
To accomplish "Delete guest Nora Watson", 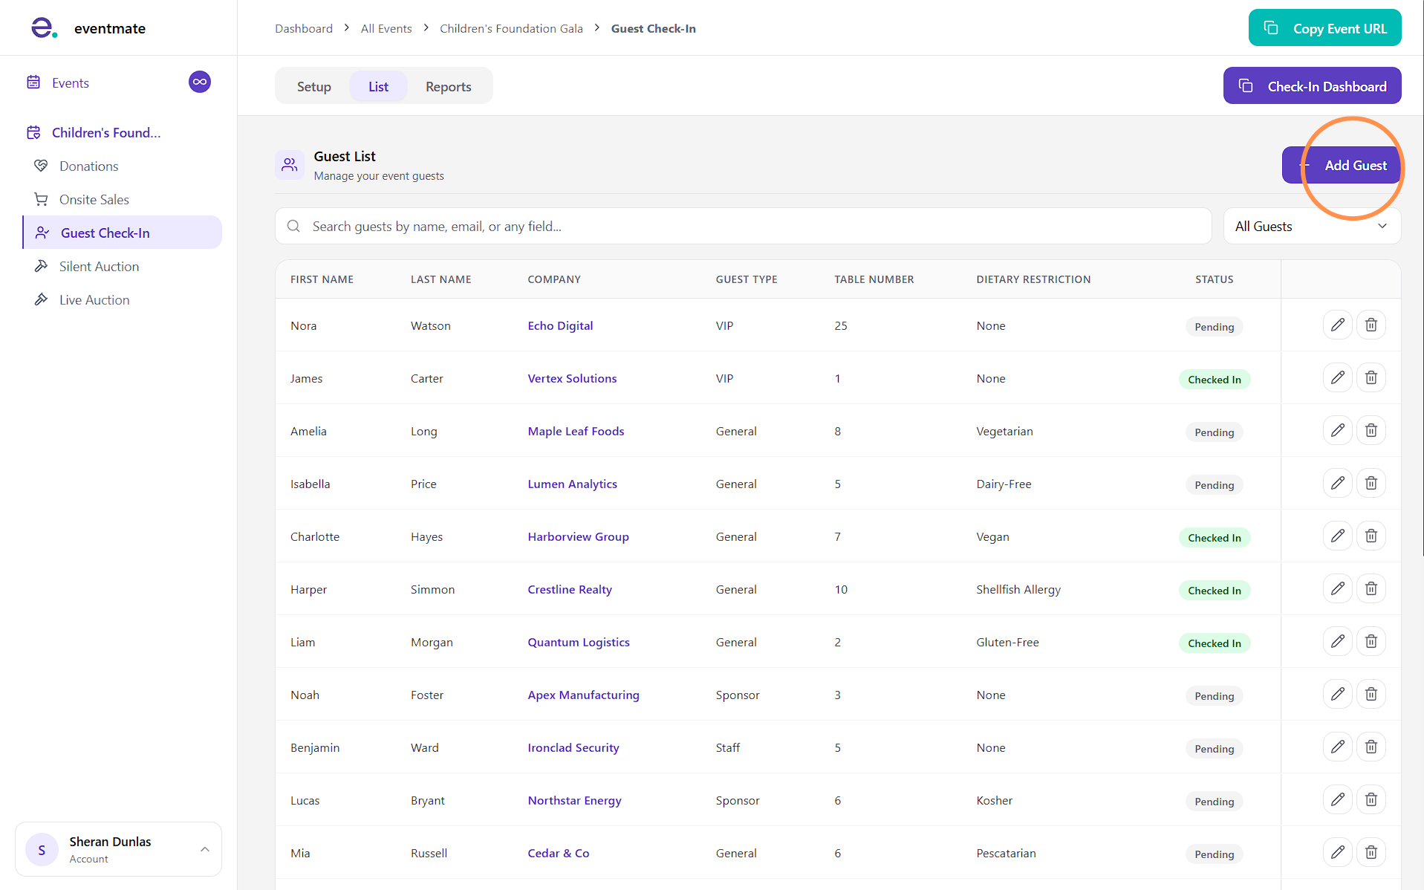I will coord(1371,325).
